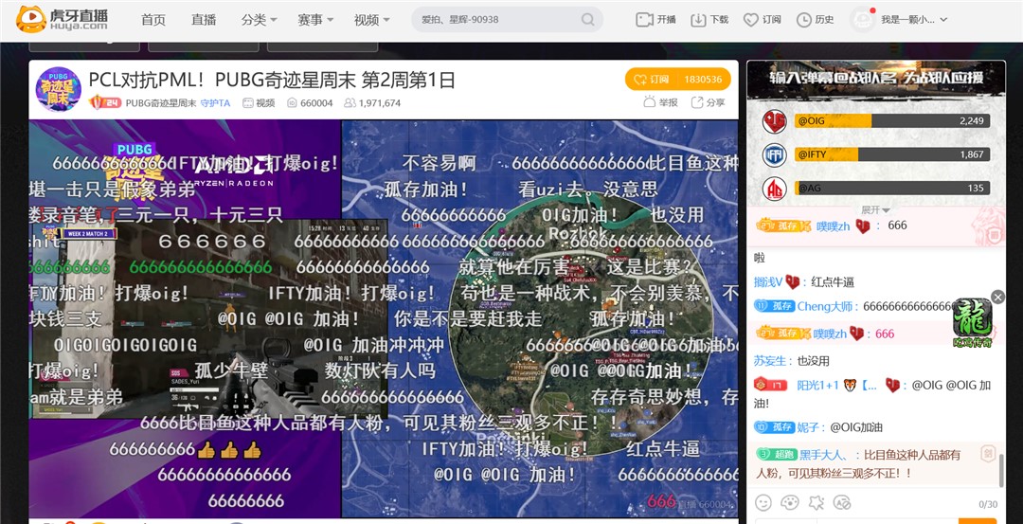Click username 苏安生 in chat
The image size is (1023, 524).
[x=770, y=361]
